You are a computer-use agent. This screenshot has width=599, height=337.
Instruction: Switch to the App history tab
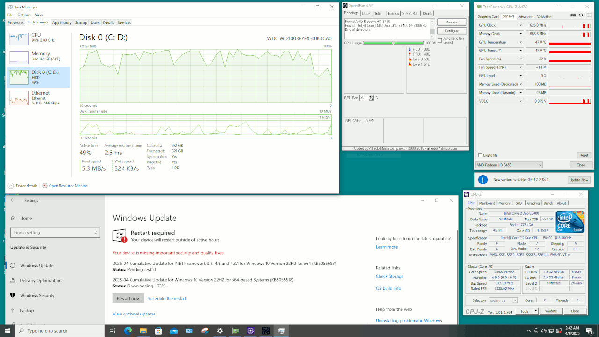[62, 22]
